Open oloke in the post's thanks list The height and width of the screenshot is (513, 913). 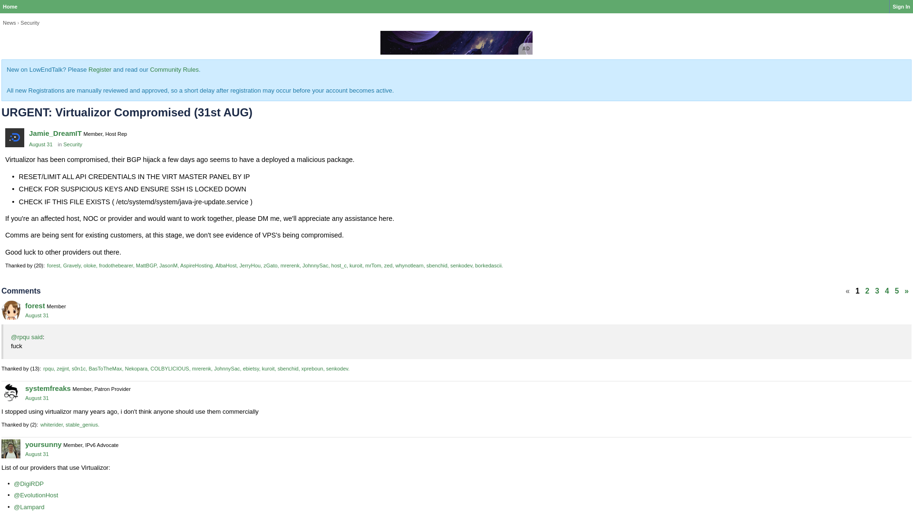[x=90, y=266]
